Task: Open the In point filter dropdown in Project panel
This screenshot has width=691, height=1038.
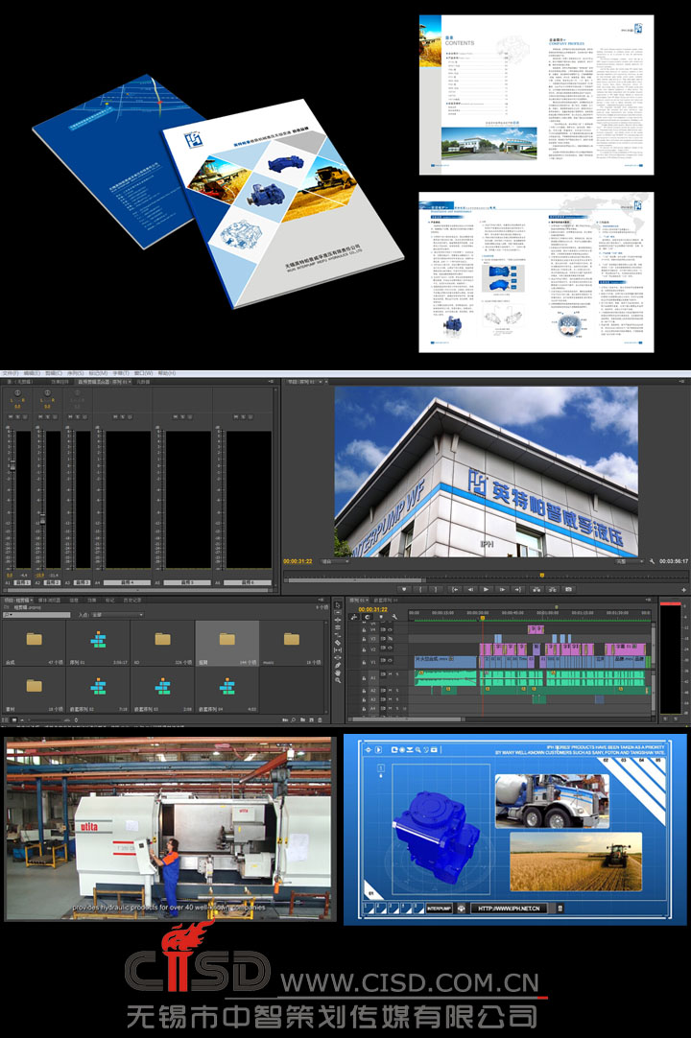Action: click(x=118, y=615)
